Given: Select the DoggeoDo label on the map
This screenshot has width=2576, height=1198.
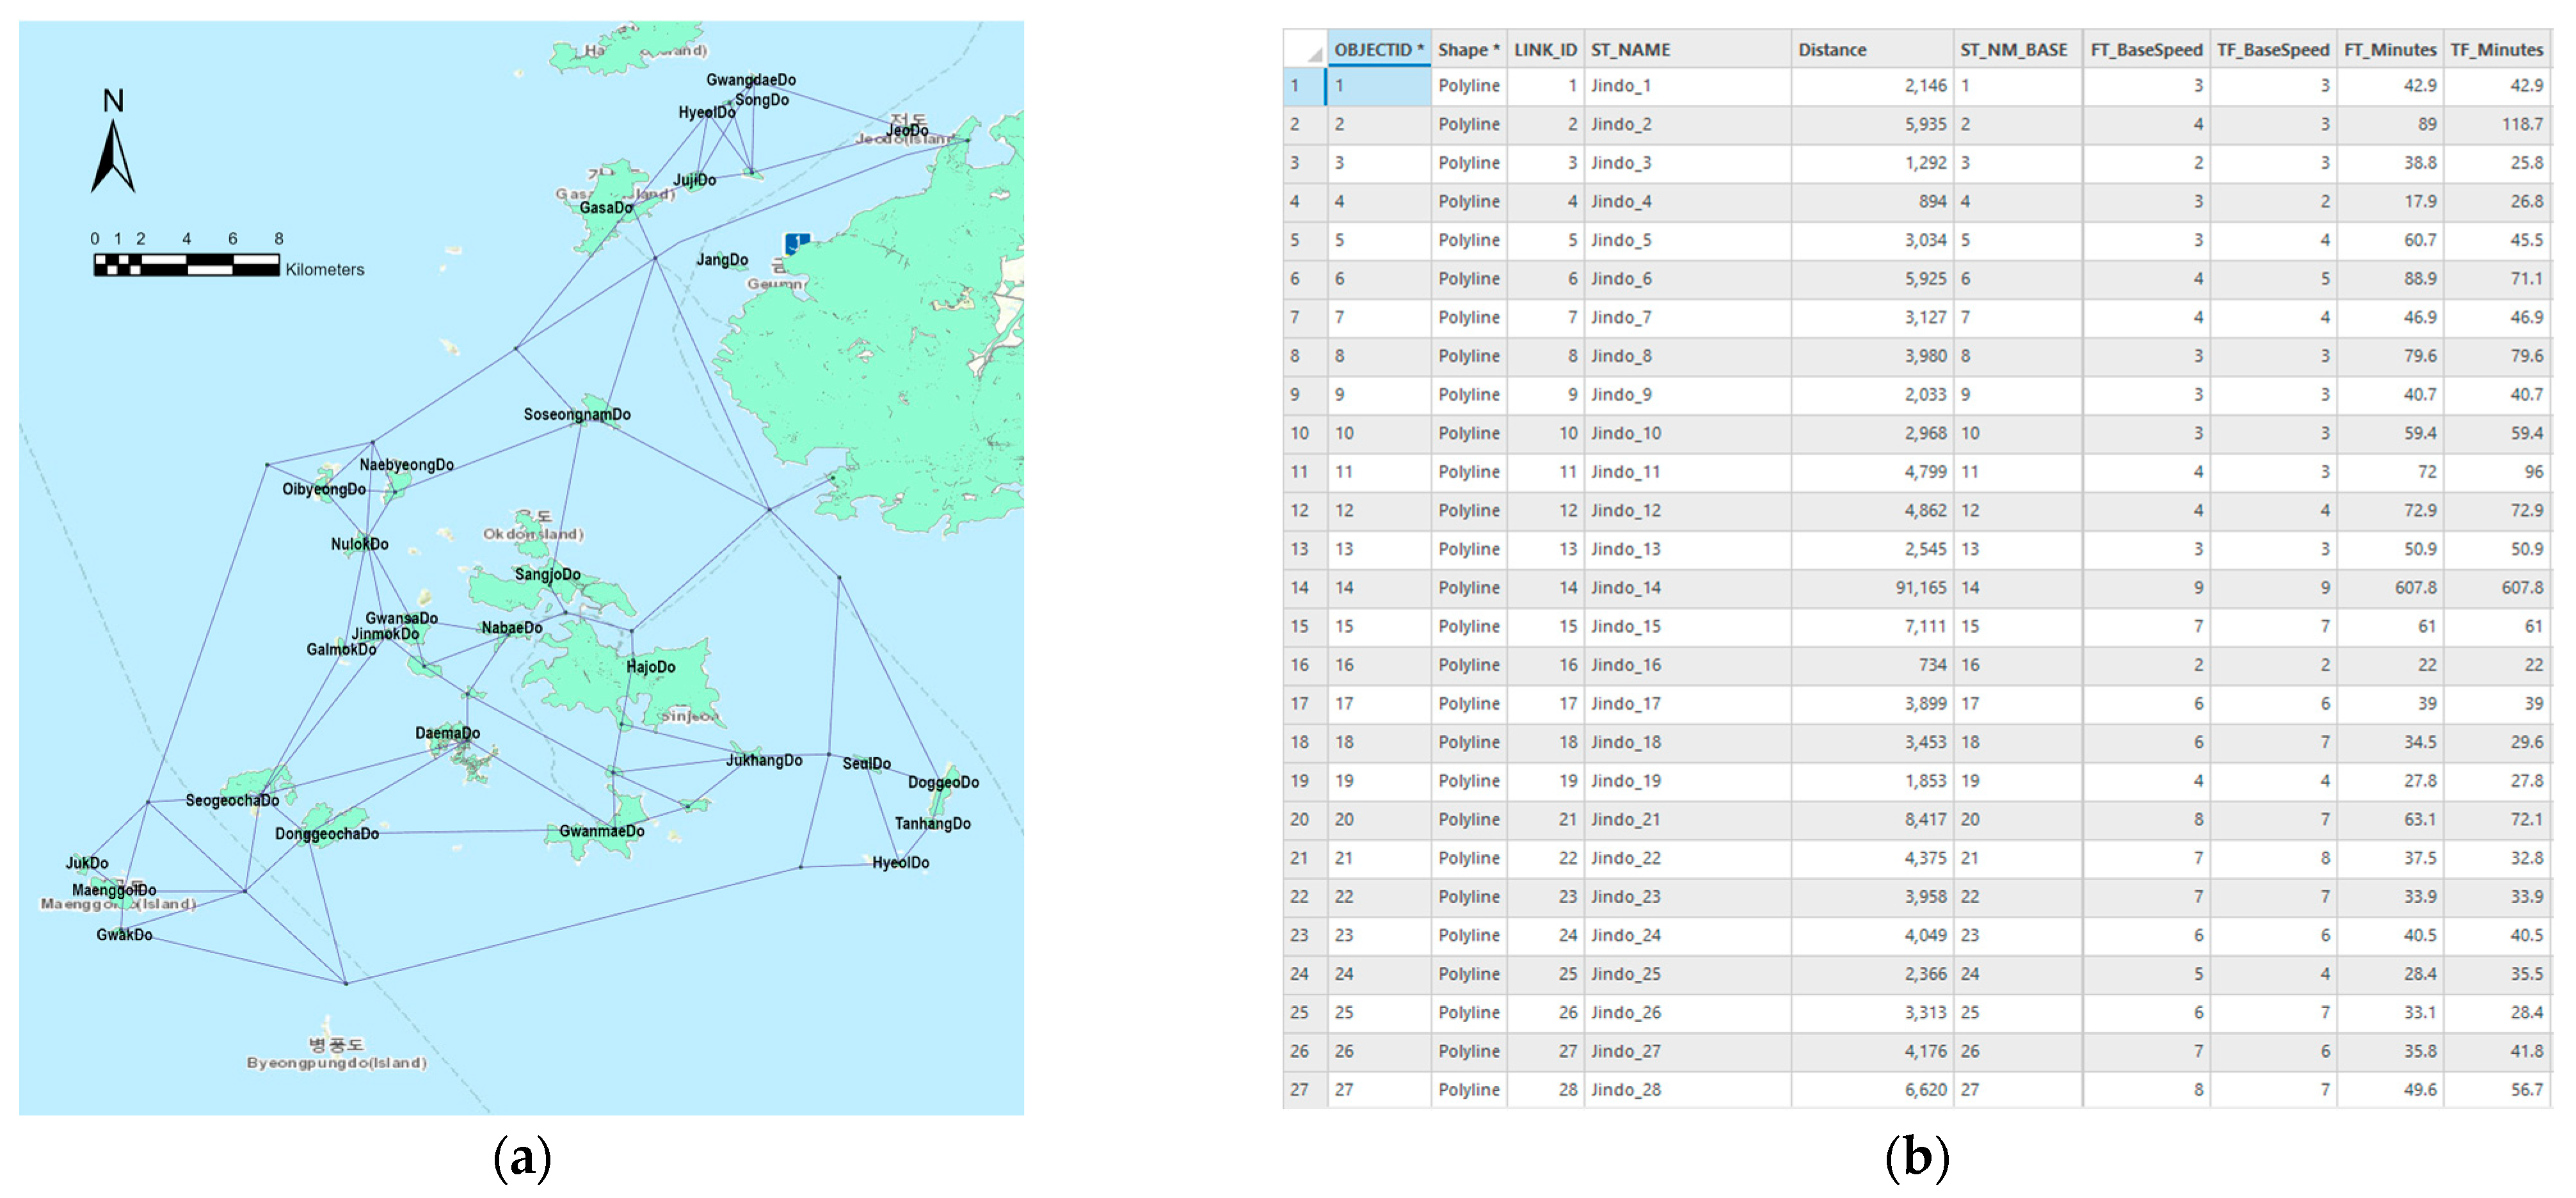Looking at the screenshot, I should click(x=943, y=782).
